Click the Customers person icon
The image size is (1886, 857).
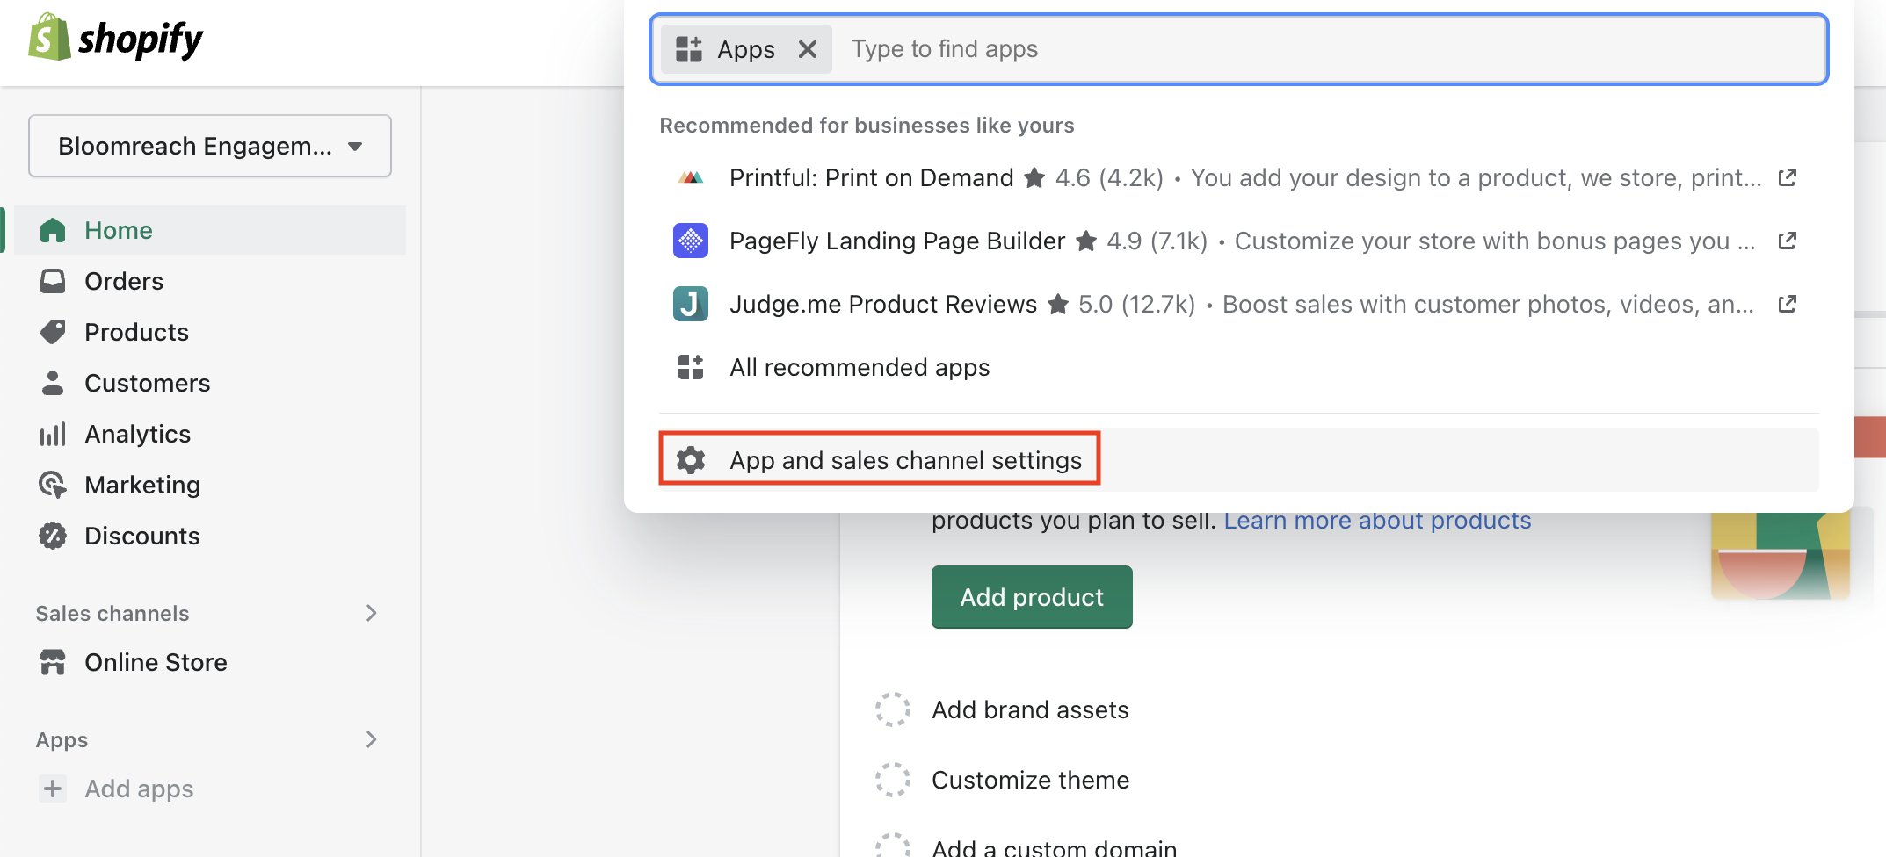[53, 383]
